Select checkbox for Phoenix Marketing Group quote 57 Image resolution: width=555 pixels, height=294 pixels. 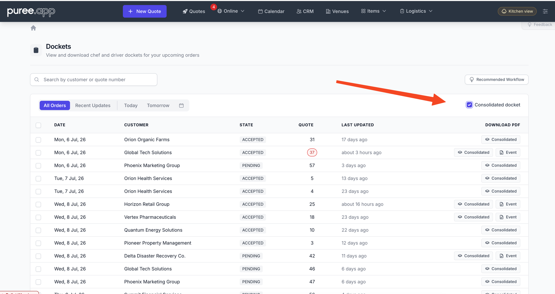[x=38, y=166]
